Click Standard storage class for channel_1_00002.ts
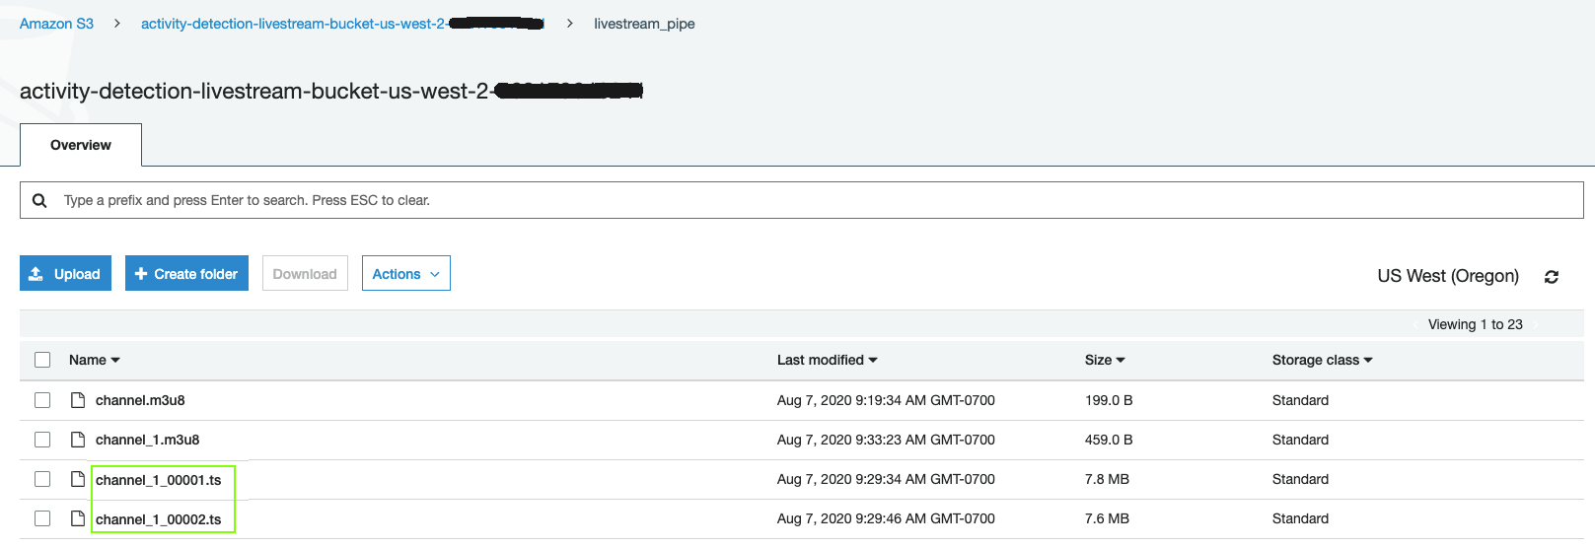This screenshot has width=1595, height=547. click(1300, 518)
